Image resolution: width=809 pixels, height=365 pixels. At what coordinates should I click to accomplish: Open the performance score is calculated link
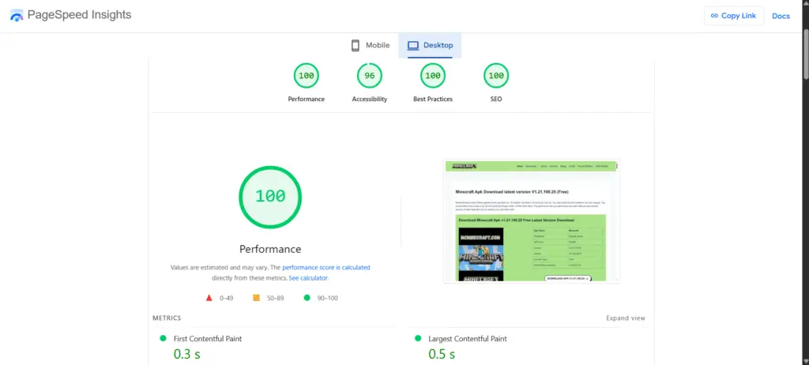click(325, 268)
